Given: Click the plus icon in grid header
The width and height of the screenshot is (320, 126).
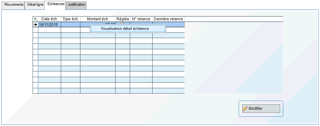Looking at the screenshot, I should (x=35, y=19).
